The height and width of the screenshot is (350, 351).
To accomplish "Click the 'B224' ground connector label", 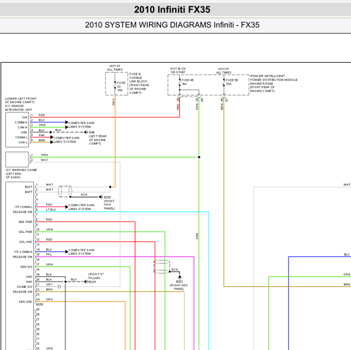I will (92, 282).
